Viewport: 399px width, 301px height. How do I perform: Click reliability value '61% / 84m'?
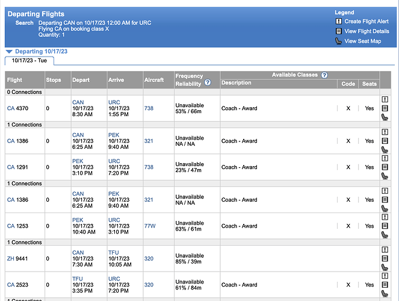click(188, 288)
